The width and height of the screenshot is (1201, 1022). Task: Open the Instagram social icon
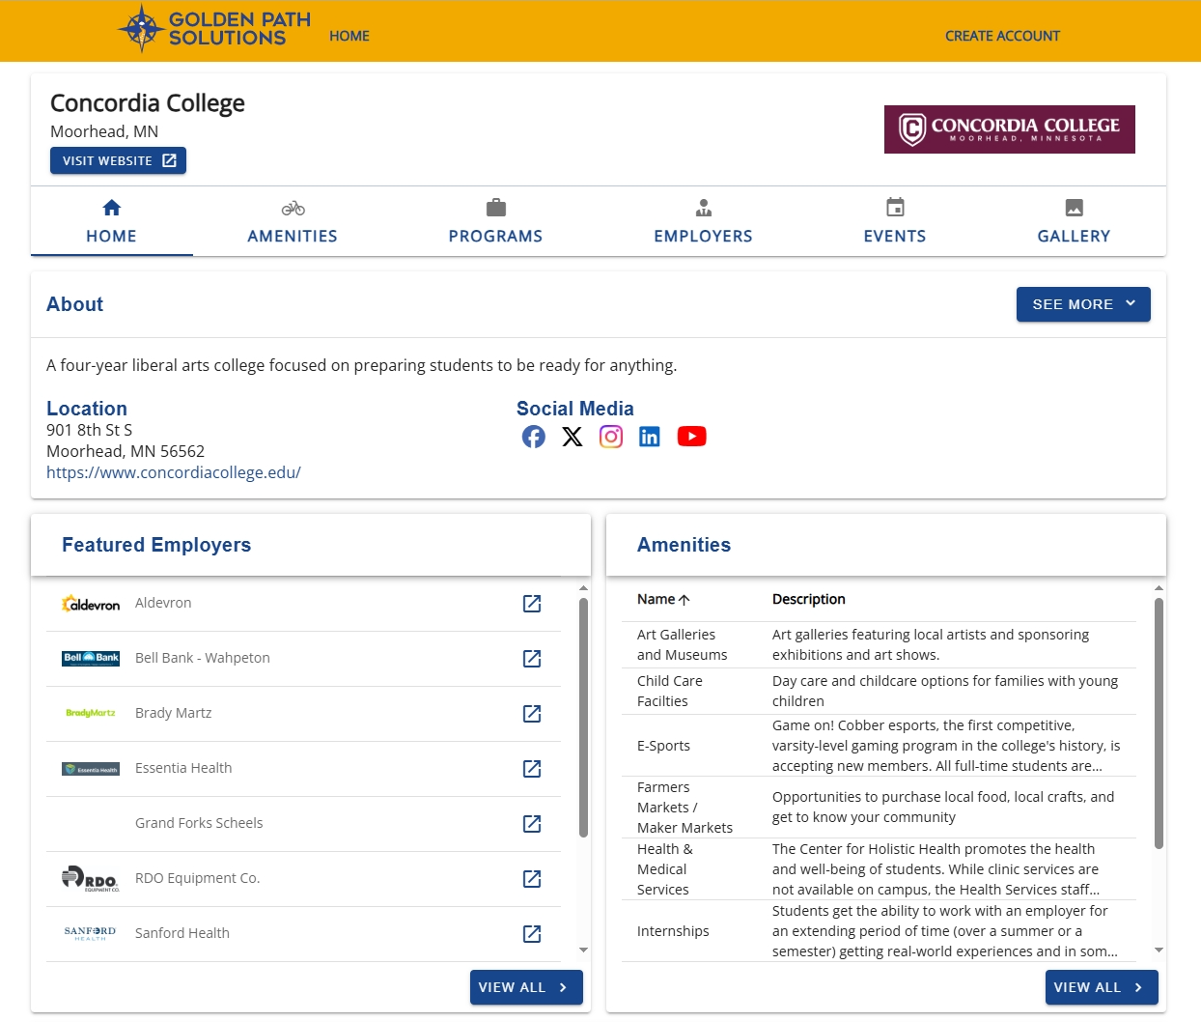(x=611, y=437)
